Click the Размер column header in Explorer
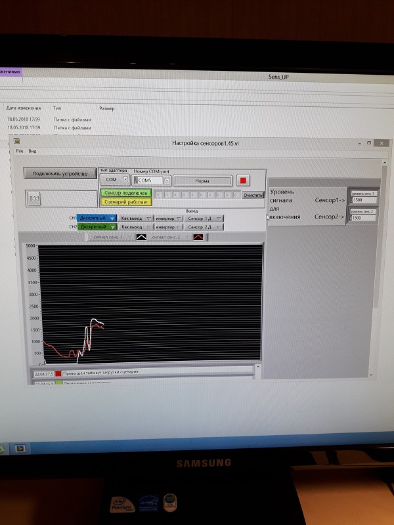Viewport: 394px width, 525px height. pyautogui.click(x=107, y=108)
